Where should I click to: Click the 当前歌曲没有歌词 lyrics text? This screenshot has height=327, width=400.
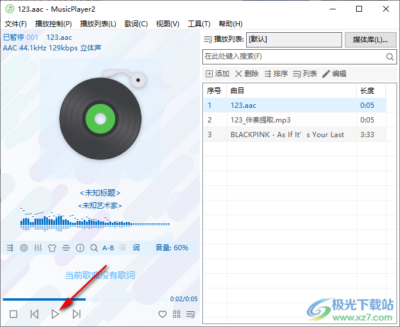click(x=100, y=275)
